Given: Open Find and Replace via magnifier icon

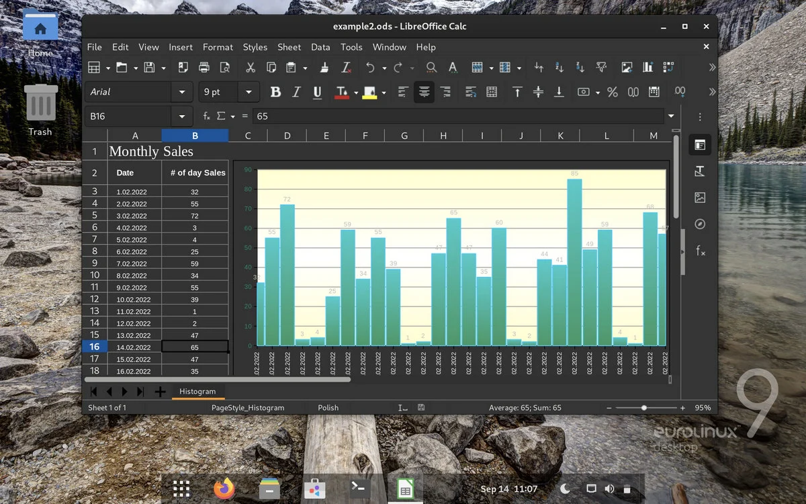Looking at the screenshot, I should [431, 67].
